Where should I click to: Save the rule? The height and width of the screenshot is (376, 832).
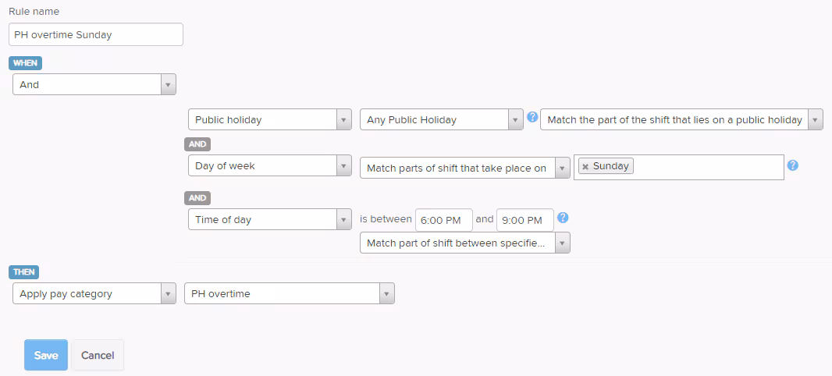(x=46, y=355)
